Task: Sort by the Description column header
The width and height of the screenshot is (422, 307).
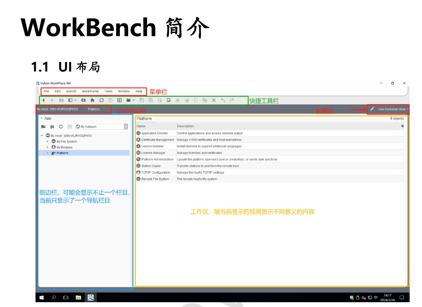Action: pyautogui.click(x=288, y=126)
